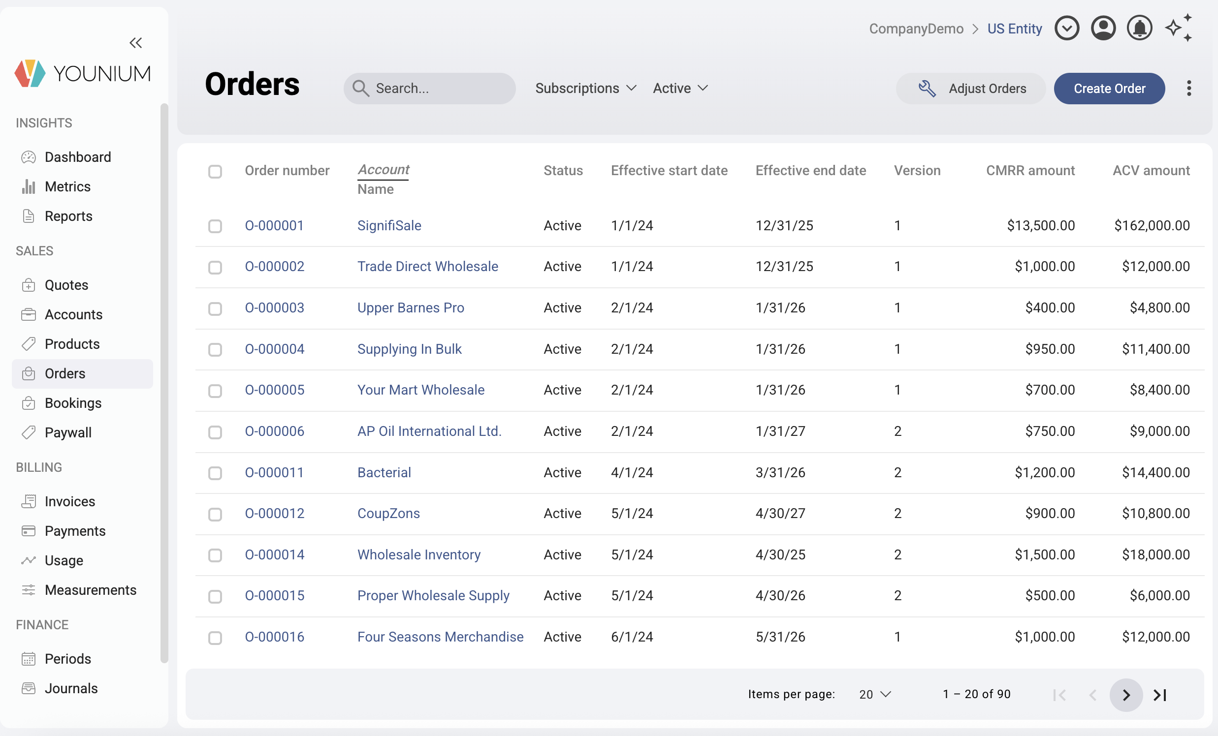The height and width of the screenshot is (736, 1218).
Task: Open the three-dot more options menu
Action: pyautogui.click(x=1188, y=89)
